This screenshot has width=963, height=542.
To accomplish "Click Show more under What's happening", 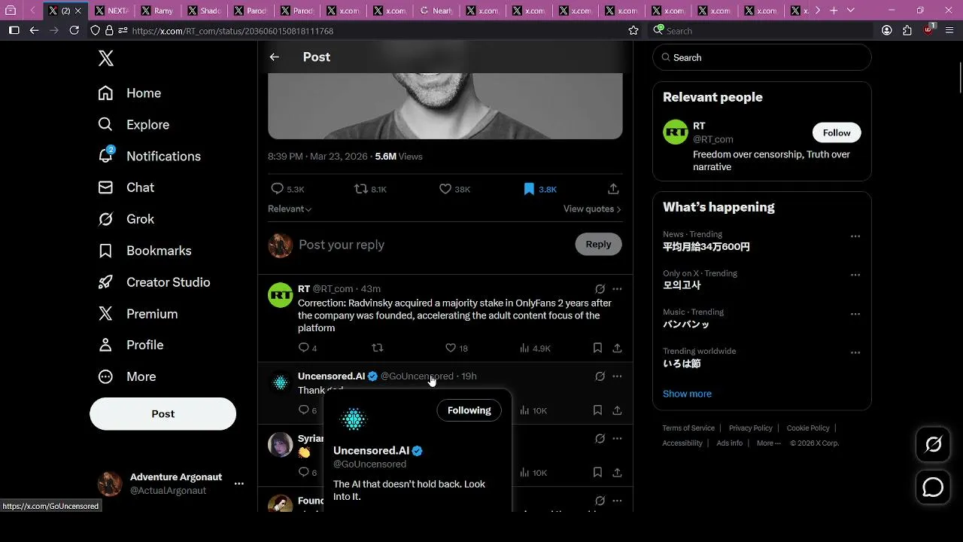I will [x=687, y=394].
